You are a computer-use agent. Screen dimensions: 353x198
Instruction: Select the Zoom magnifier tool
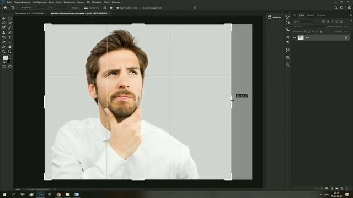[x=4, y=51]
